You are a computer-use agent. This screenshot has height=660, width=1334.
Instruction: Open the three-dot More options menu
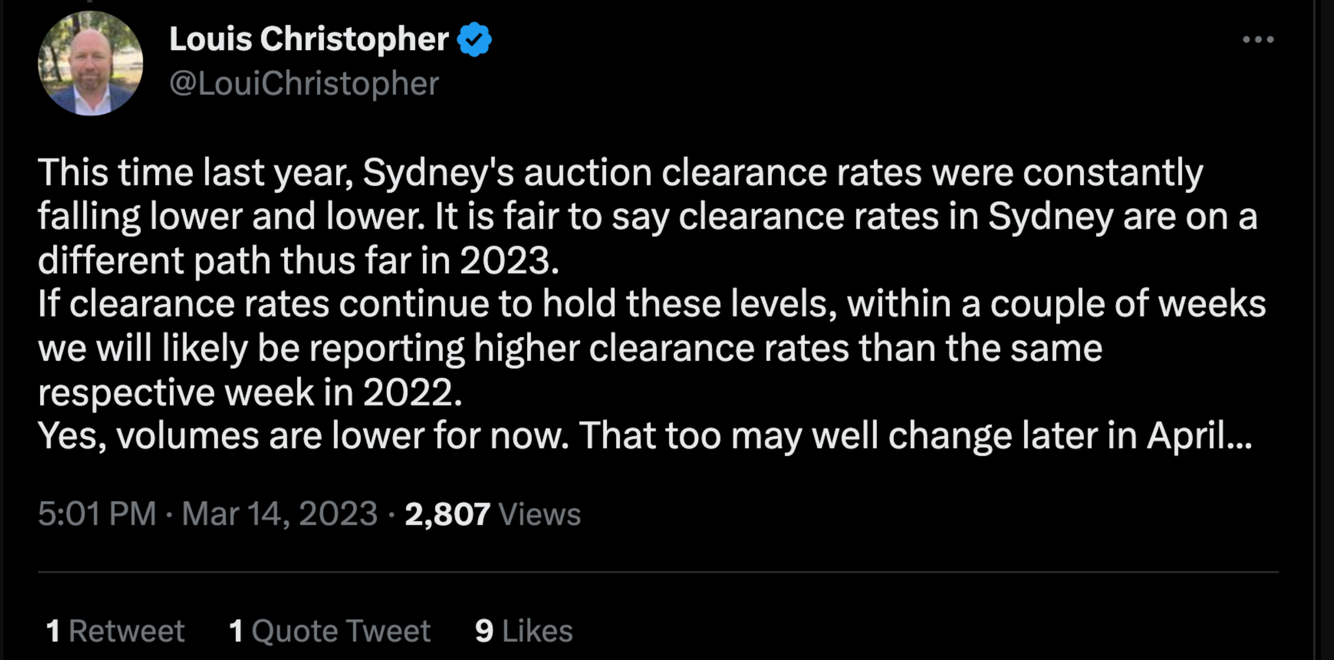click(x=1258, y=39)
